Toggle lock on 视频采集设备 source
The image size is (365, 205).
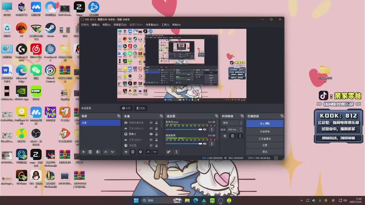[156, 123]
